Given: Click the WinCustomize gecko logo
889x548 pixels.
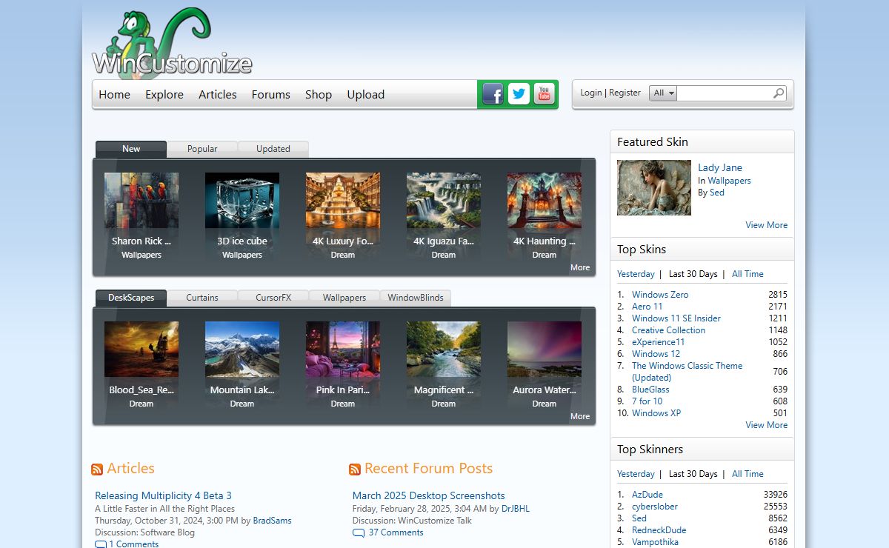Looking at the screenshot, I should pos(172,42).
